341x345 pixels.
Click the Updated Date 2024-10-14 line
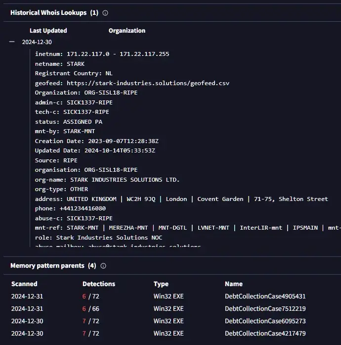(95, 150)
